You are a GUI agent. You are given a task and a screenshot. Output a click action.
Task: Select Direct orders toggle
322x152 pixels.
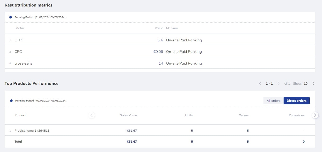(x=296, y=101)
